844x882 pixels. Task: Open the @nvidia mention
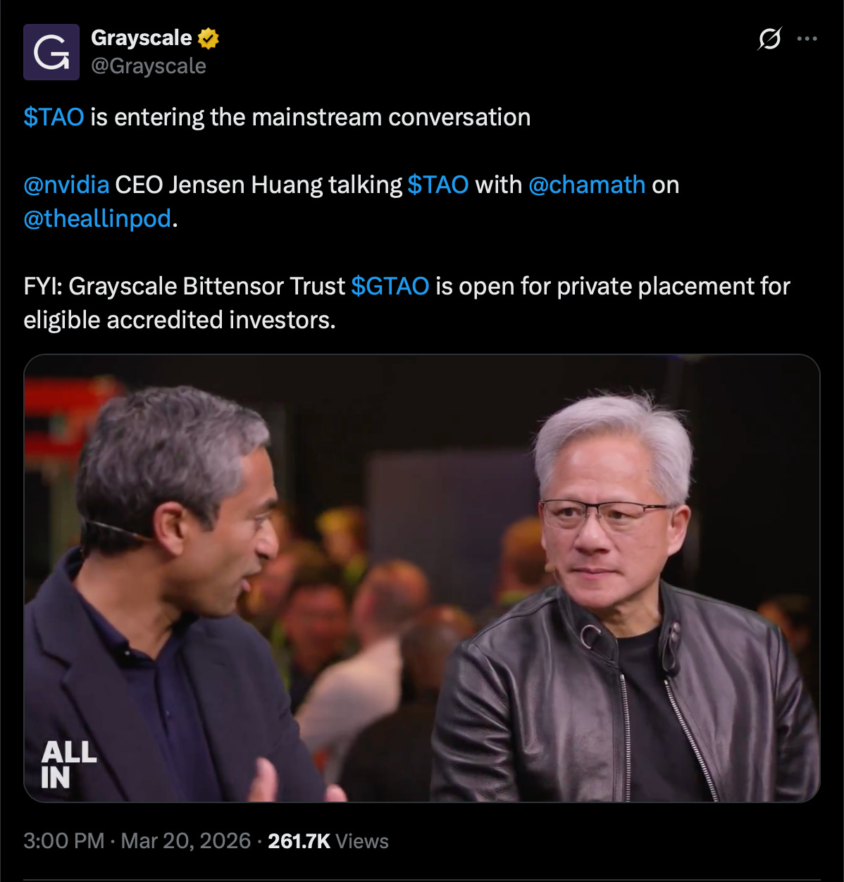66,185
